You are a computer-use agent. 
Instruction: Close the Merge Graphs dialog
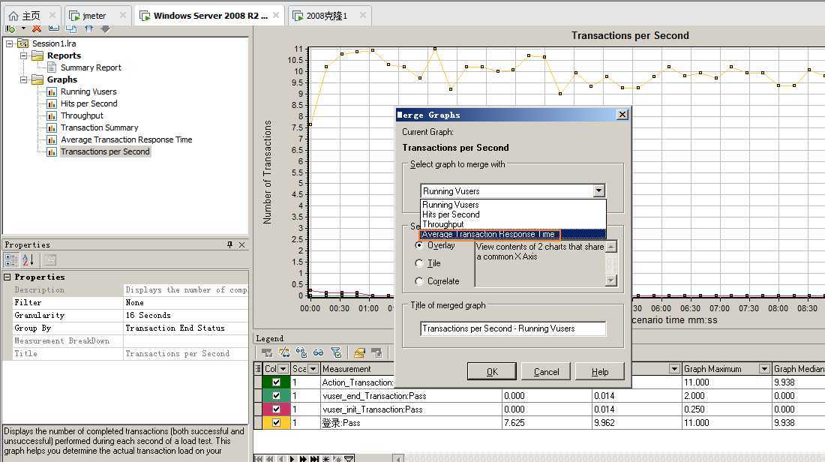pos(622,115)
